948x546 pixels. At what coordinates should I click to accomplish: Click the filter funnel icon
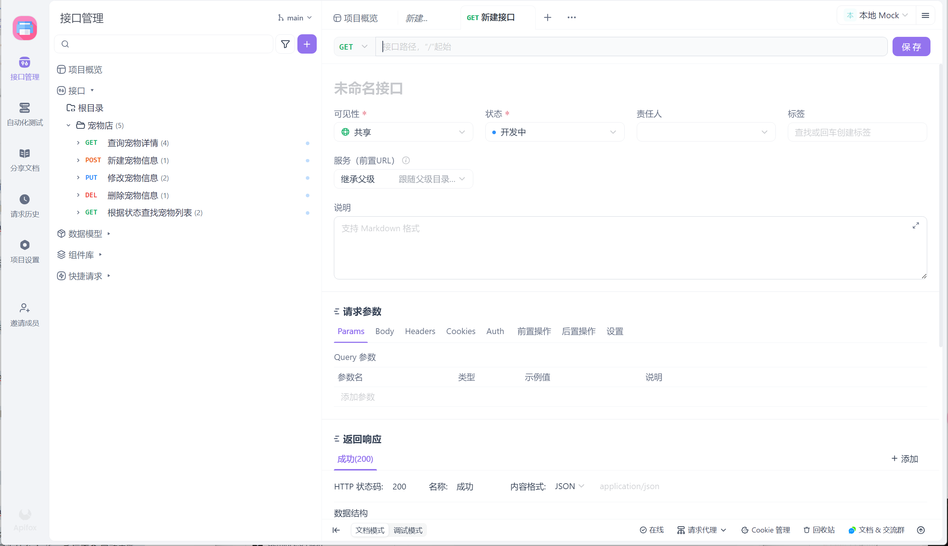click(285, 44)
